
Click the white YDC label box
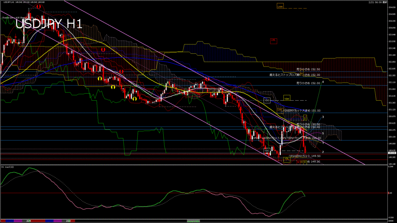coord(267,150)
